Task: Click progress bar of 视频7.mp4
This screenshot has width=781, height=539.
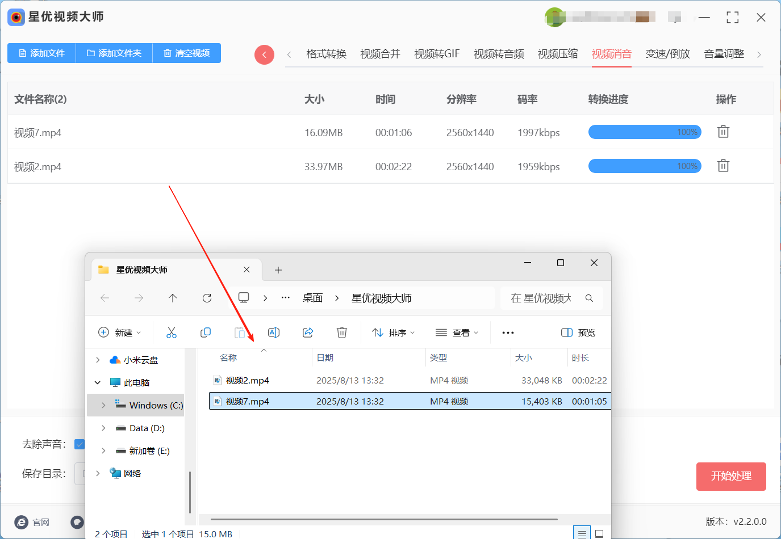Action: [645, 132]
